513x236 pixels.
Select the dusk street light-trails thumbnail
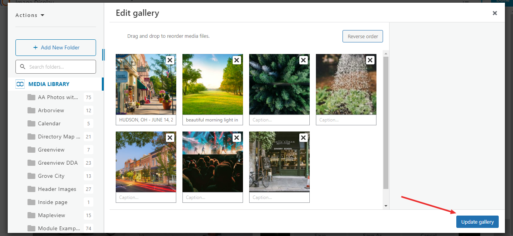coord(146,162)
